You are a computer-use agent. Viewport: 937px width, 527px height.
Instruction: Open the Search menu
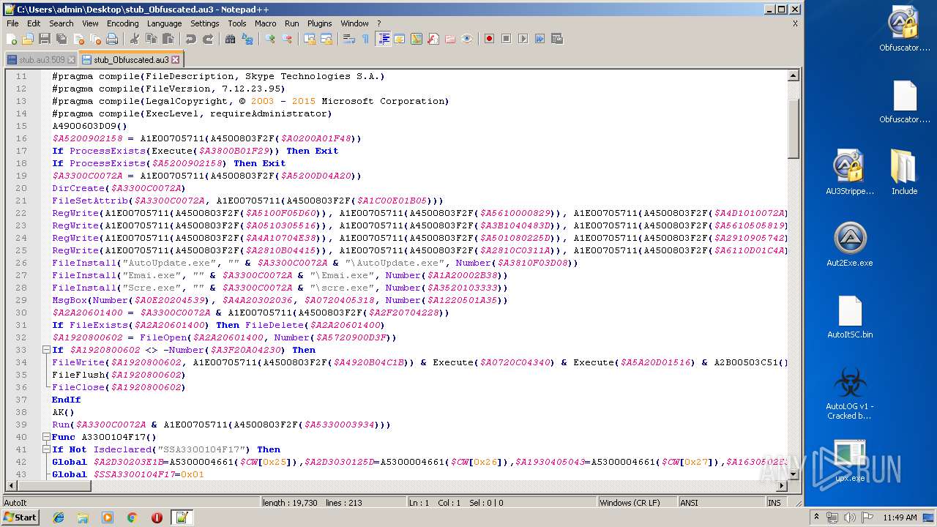pos(61,23)
